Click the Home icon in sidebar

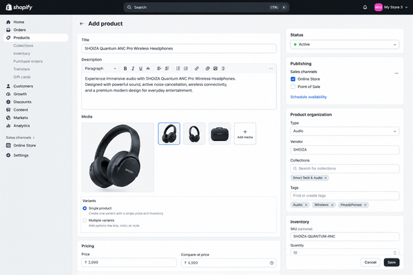pyautogui.click(x=8, y=22)
